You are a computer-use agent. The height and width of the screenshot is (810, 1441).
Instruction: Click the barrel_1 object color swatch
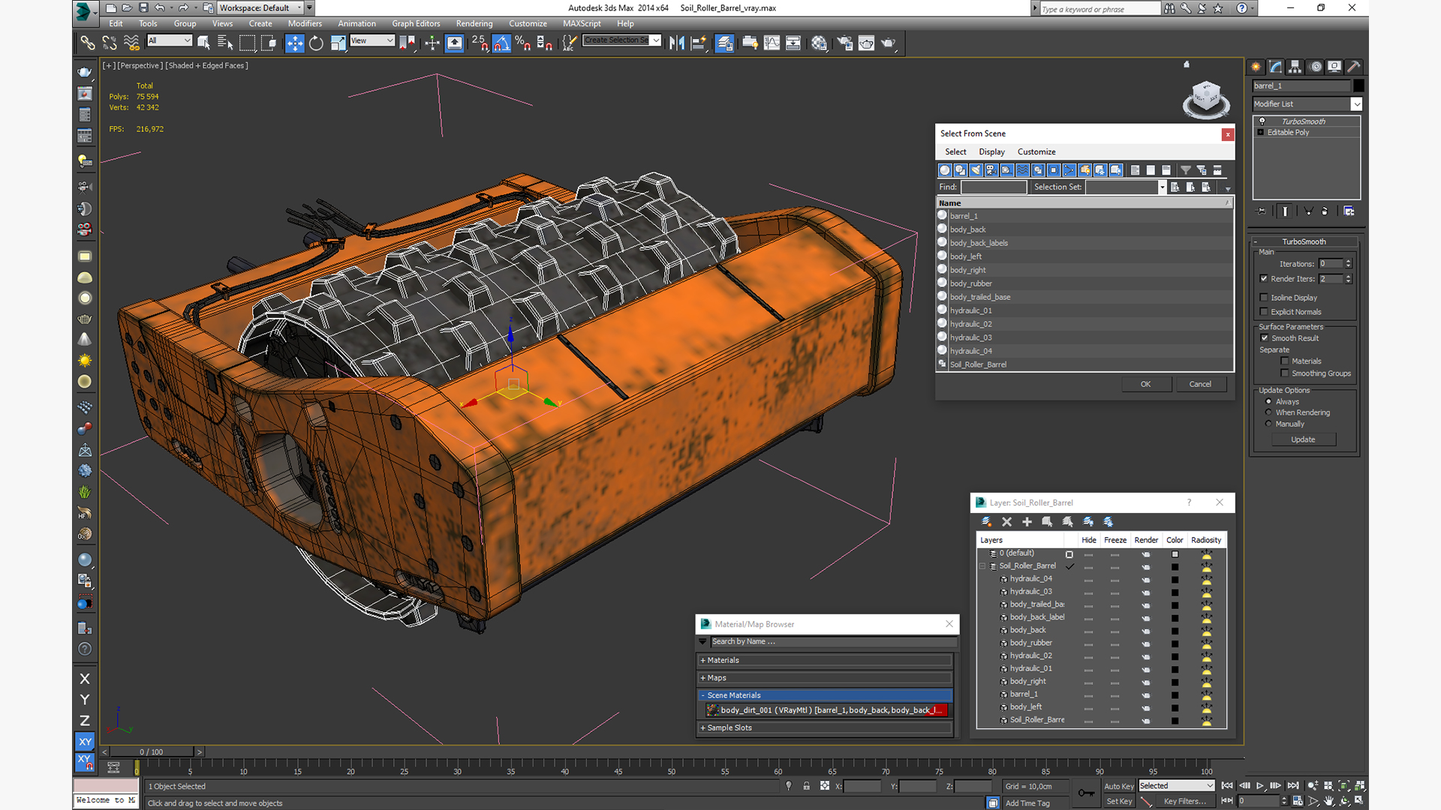click(x=1359, y=85)
